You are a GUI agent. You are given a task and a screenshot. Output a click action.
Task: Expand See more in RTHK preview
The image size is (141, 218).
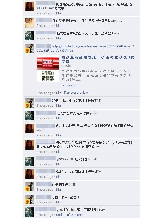point(68,85)
